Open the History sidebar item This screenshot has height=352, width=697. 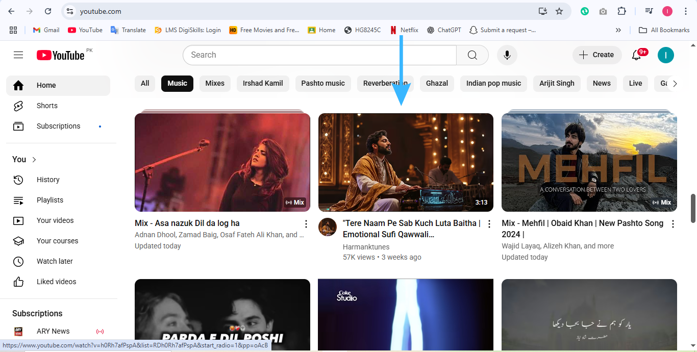pos(48,180)
